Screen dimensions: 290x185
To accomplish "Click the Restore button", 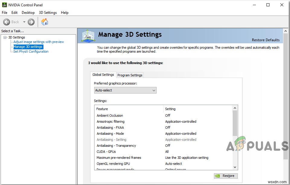I will point(226,176).
